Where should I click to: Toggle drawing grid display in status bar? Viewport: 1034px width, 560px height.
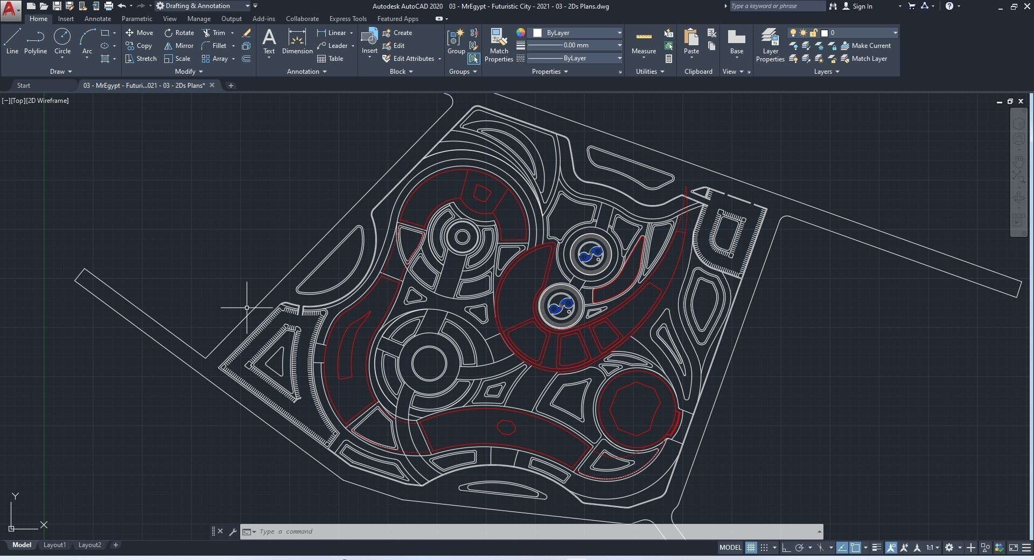point(751,548)
